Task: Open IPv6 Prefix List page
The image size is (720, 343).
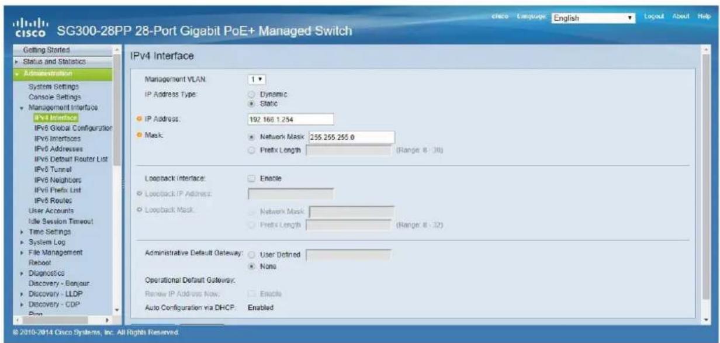Action: pos(57,190)
